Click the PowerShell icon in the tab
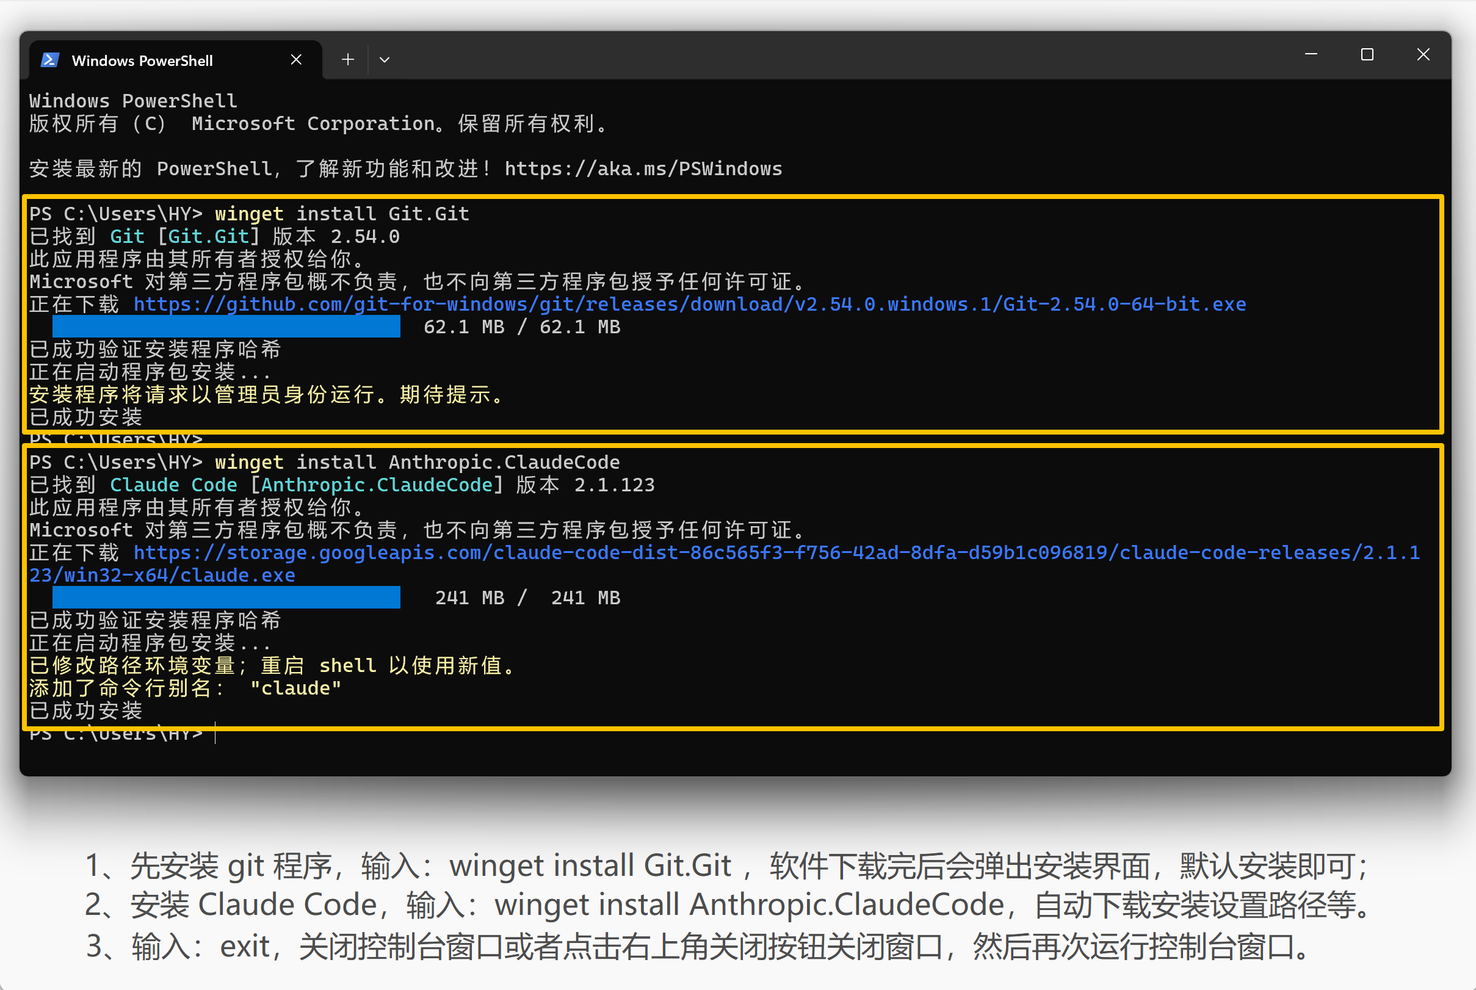 (x=50, y=60)
